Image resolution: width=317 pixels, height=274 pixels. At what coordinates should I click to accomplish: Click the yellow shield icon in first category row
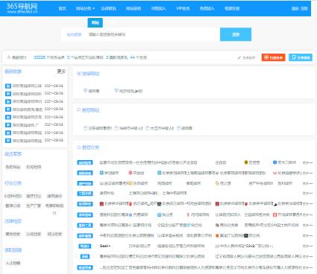(x=246, y=162)
